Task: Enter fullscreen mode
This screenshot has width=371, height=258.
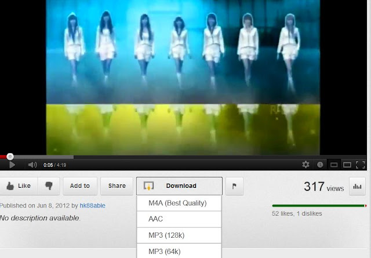Action: [361, 165]
